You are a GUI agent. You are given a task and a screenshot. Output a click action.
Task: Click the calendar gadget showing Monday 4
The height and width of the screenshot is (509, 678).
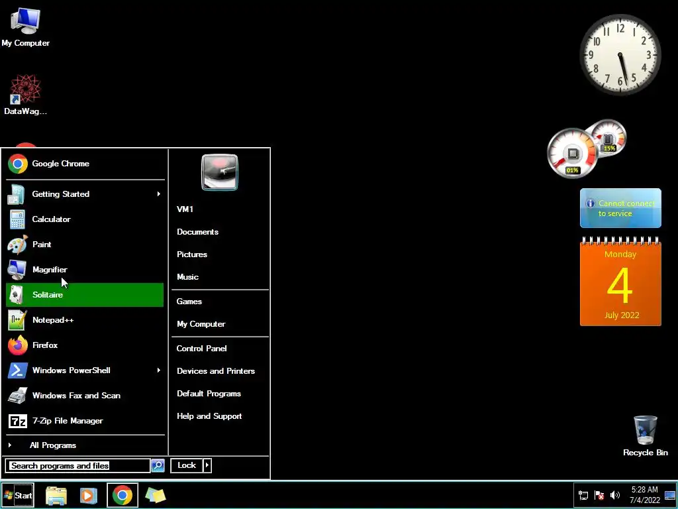620,281
